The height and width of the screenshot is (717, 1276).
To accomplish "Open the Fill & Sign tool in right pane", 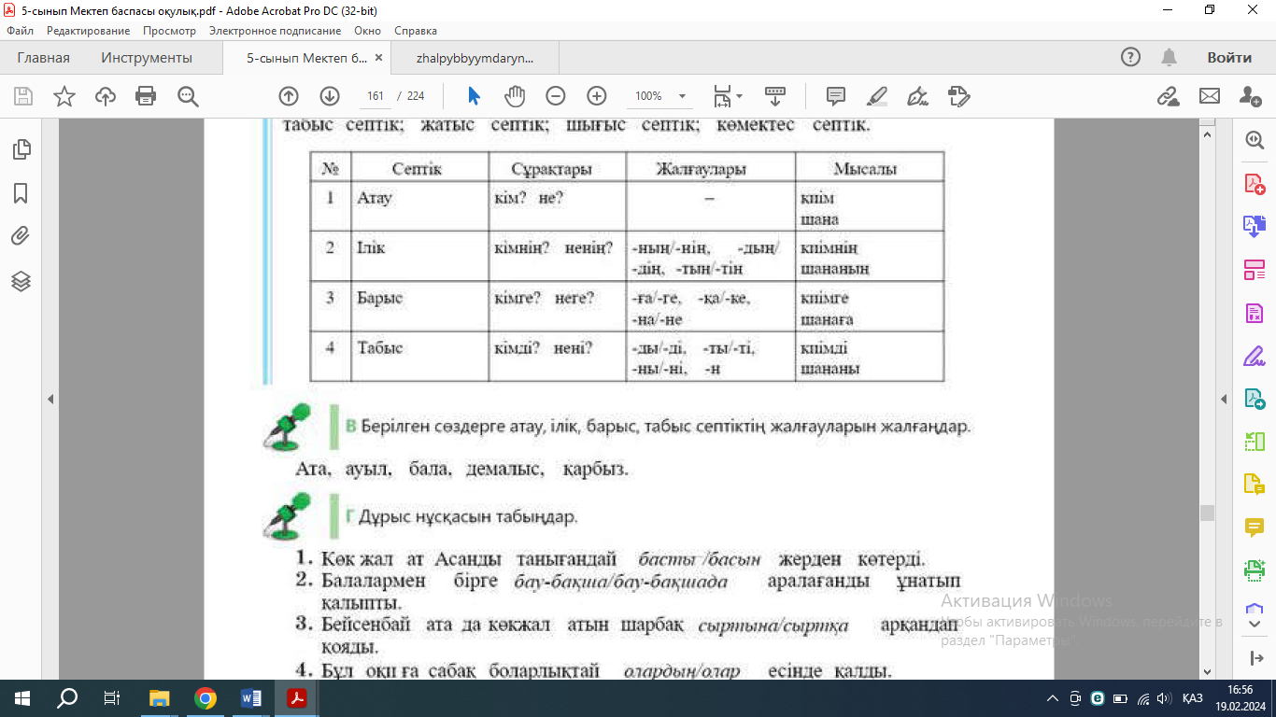I will click(x=1255, y=356).
